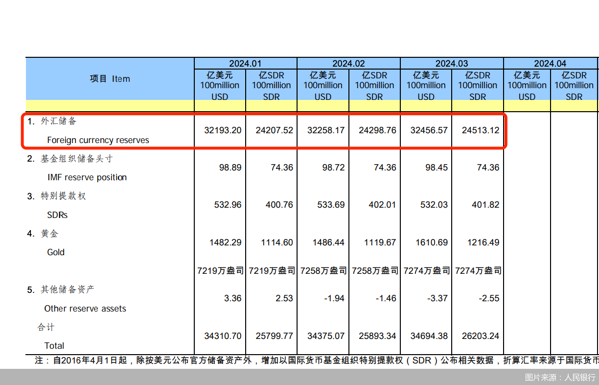Click the 25799.77 total value
Screen dimensions: 599x385
click(274, 336)
